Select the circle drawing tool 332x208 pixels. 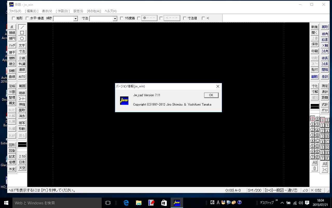click(22, 38)
